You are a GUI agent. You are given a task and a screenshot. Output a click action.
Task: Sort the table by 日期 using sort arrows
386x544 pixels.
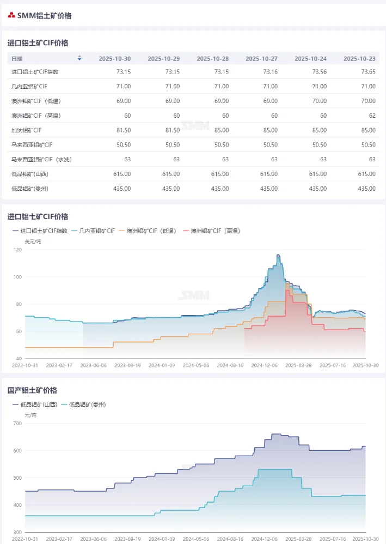click(x=79, y=58)
